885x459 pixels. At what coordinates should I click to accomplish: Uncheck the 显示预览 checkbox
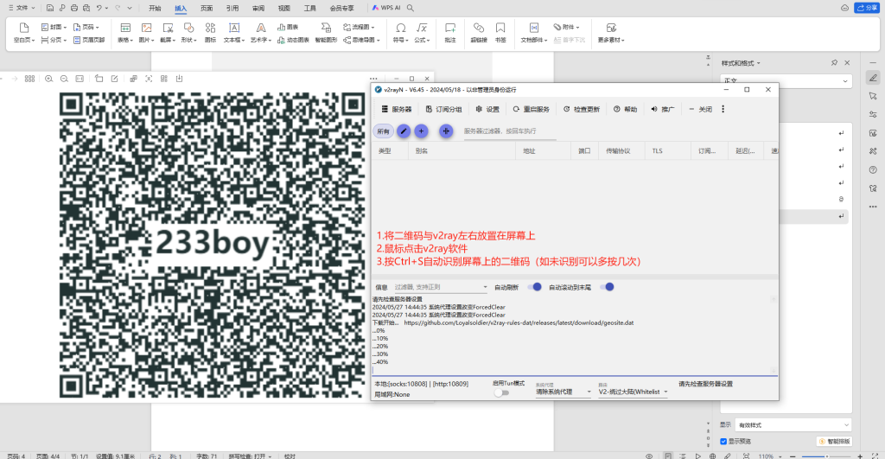tap(723, 441)
